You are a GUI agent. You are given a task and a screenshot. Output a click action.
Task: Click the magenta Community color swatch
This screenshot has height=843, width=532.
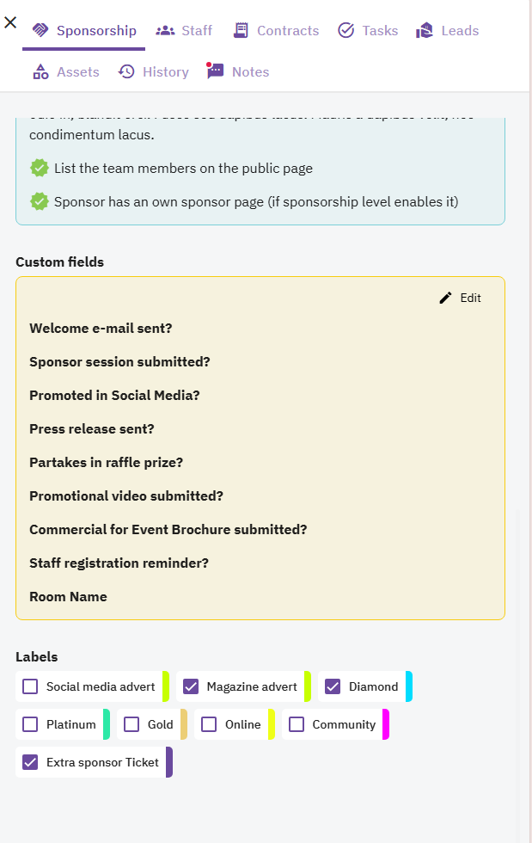click(386, 724)
